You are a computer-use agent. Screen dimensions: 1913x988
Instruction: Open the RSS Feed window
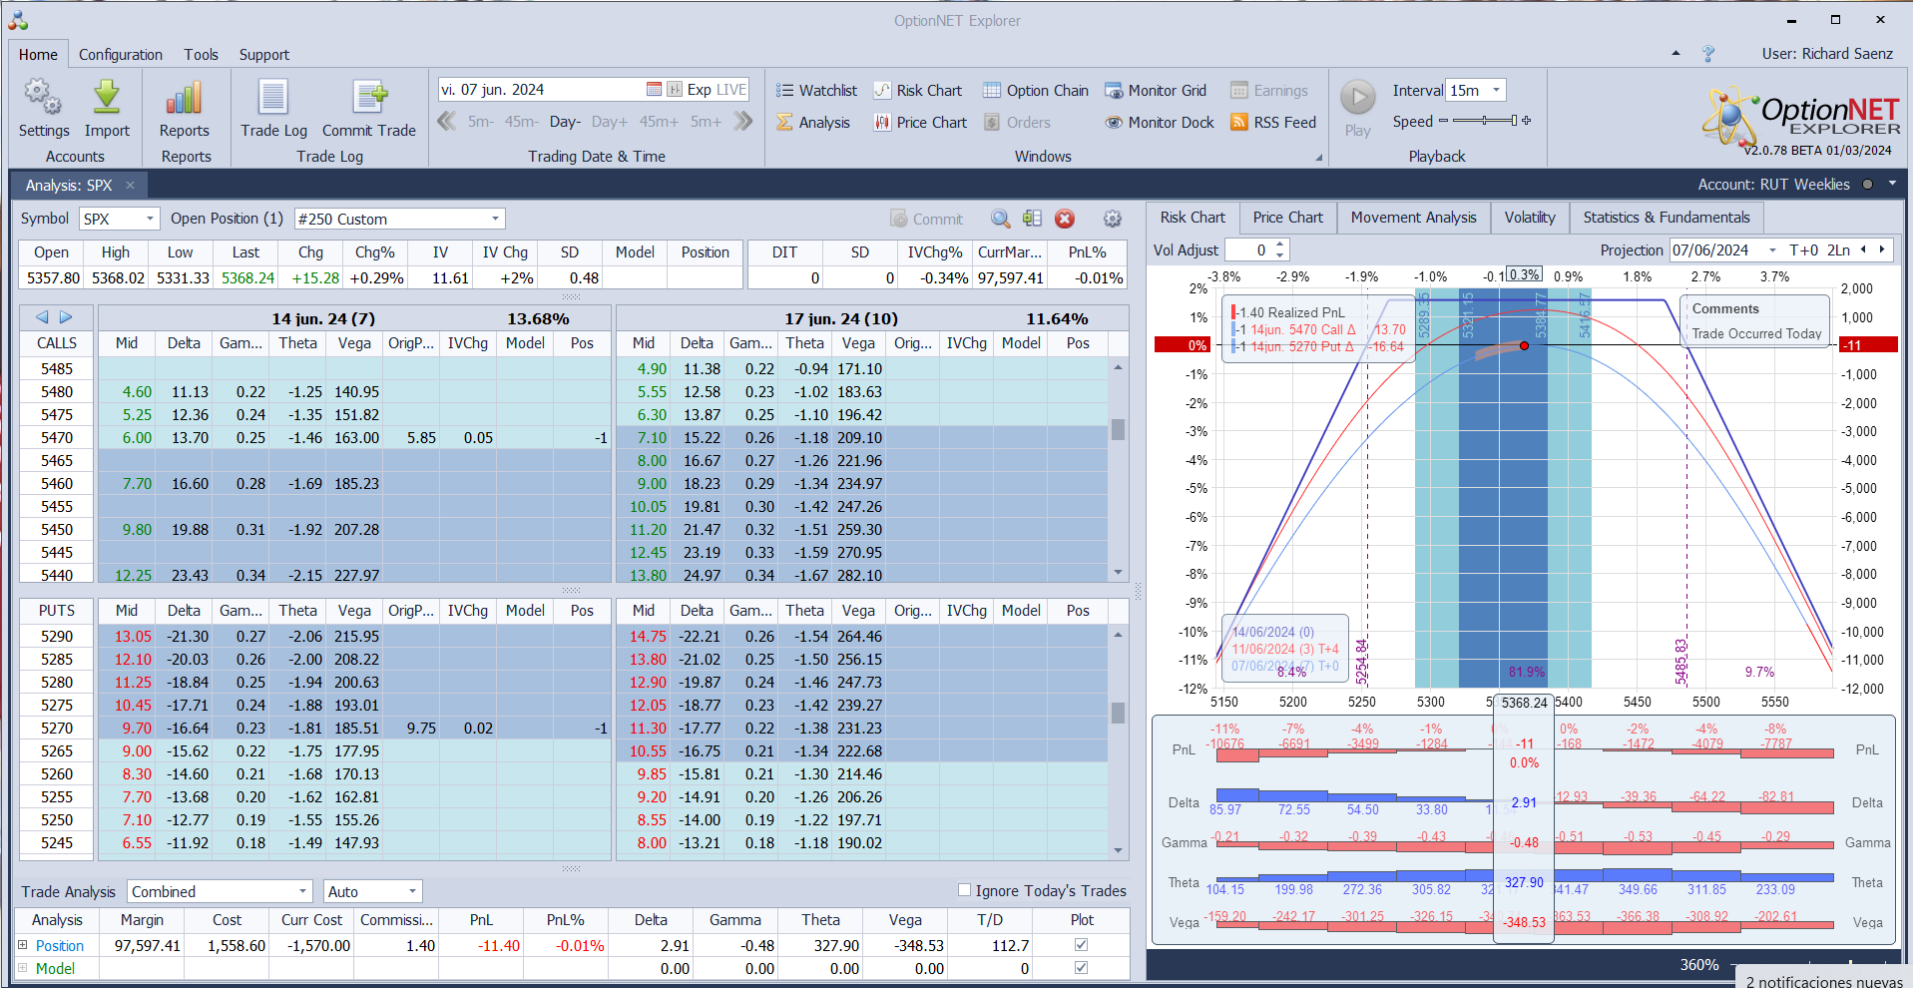click(x=1273, y=123)
